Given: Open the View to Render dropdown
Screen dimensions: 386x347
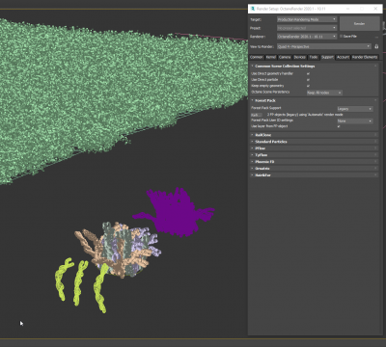Looking at the screenshot, I should 324,46.
